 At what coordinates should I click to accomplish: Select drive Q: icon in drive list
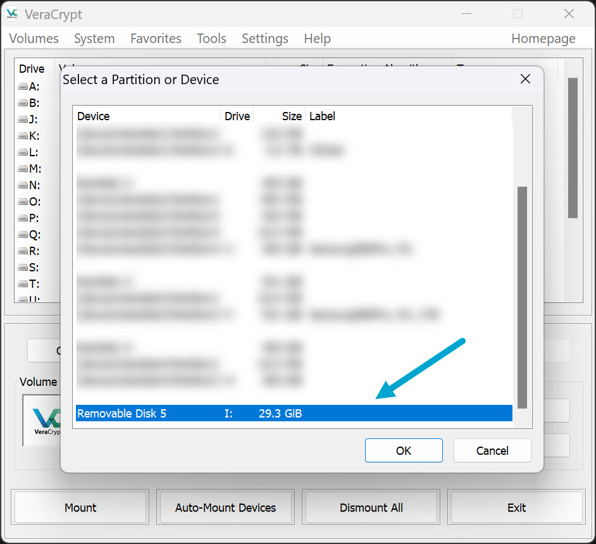[x=23, y=235]
